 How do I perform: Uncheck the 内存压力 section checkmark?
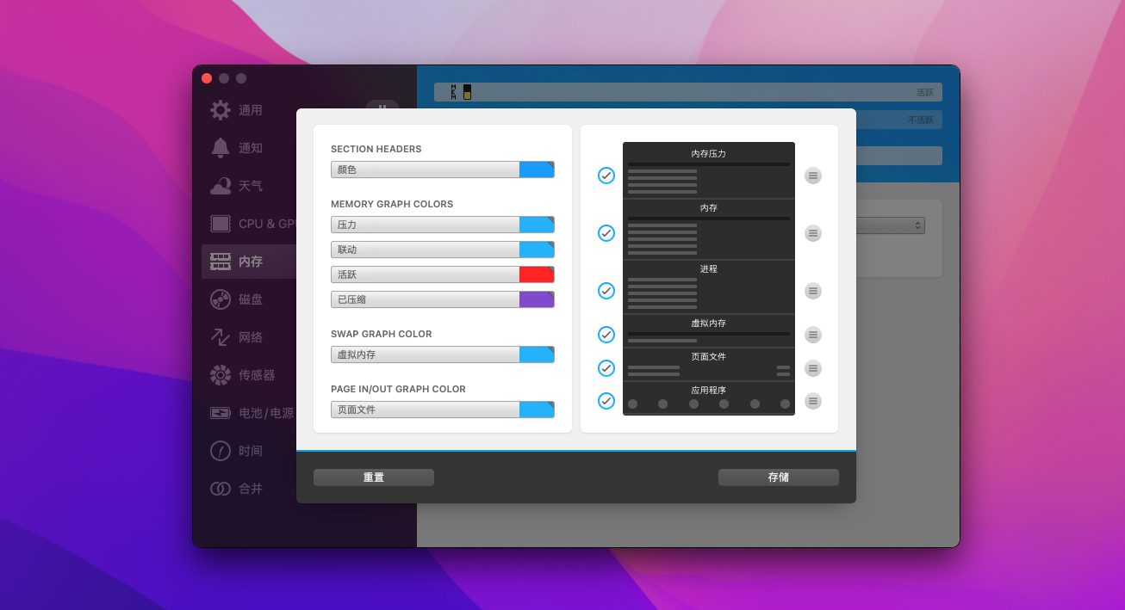point(606,176)
